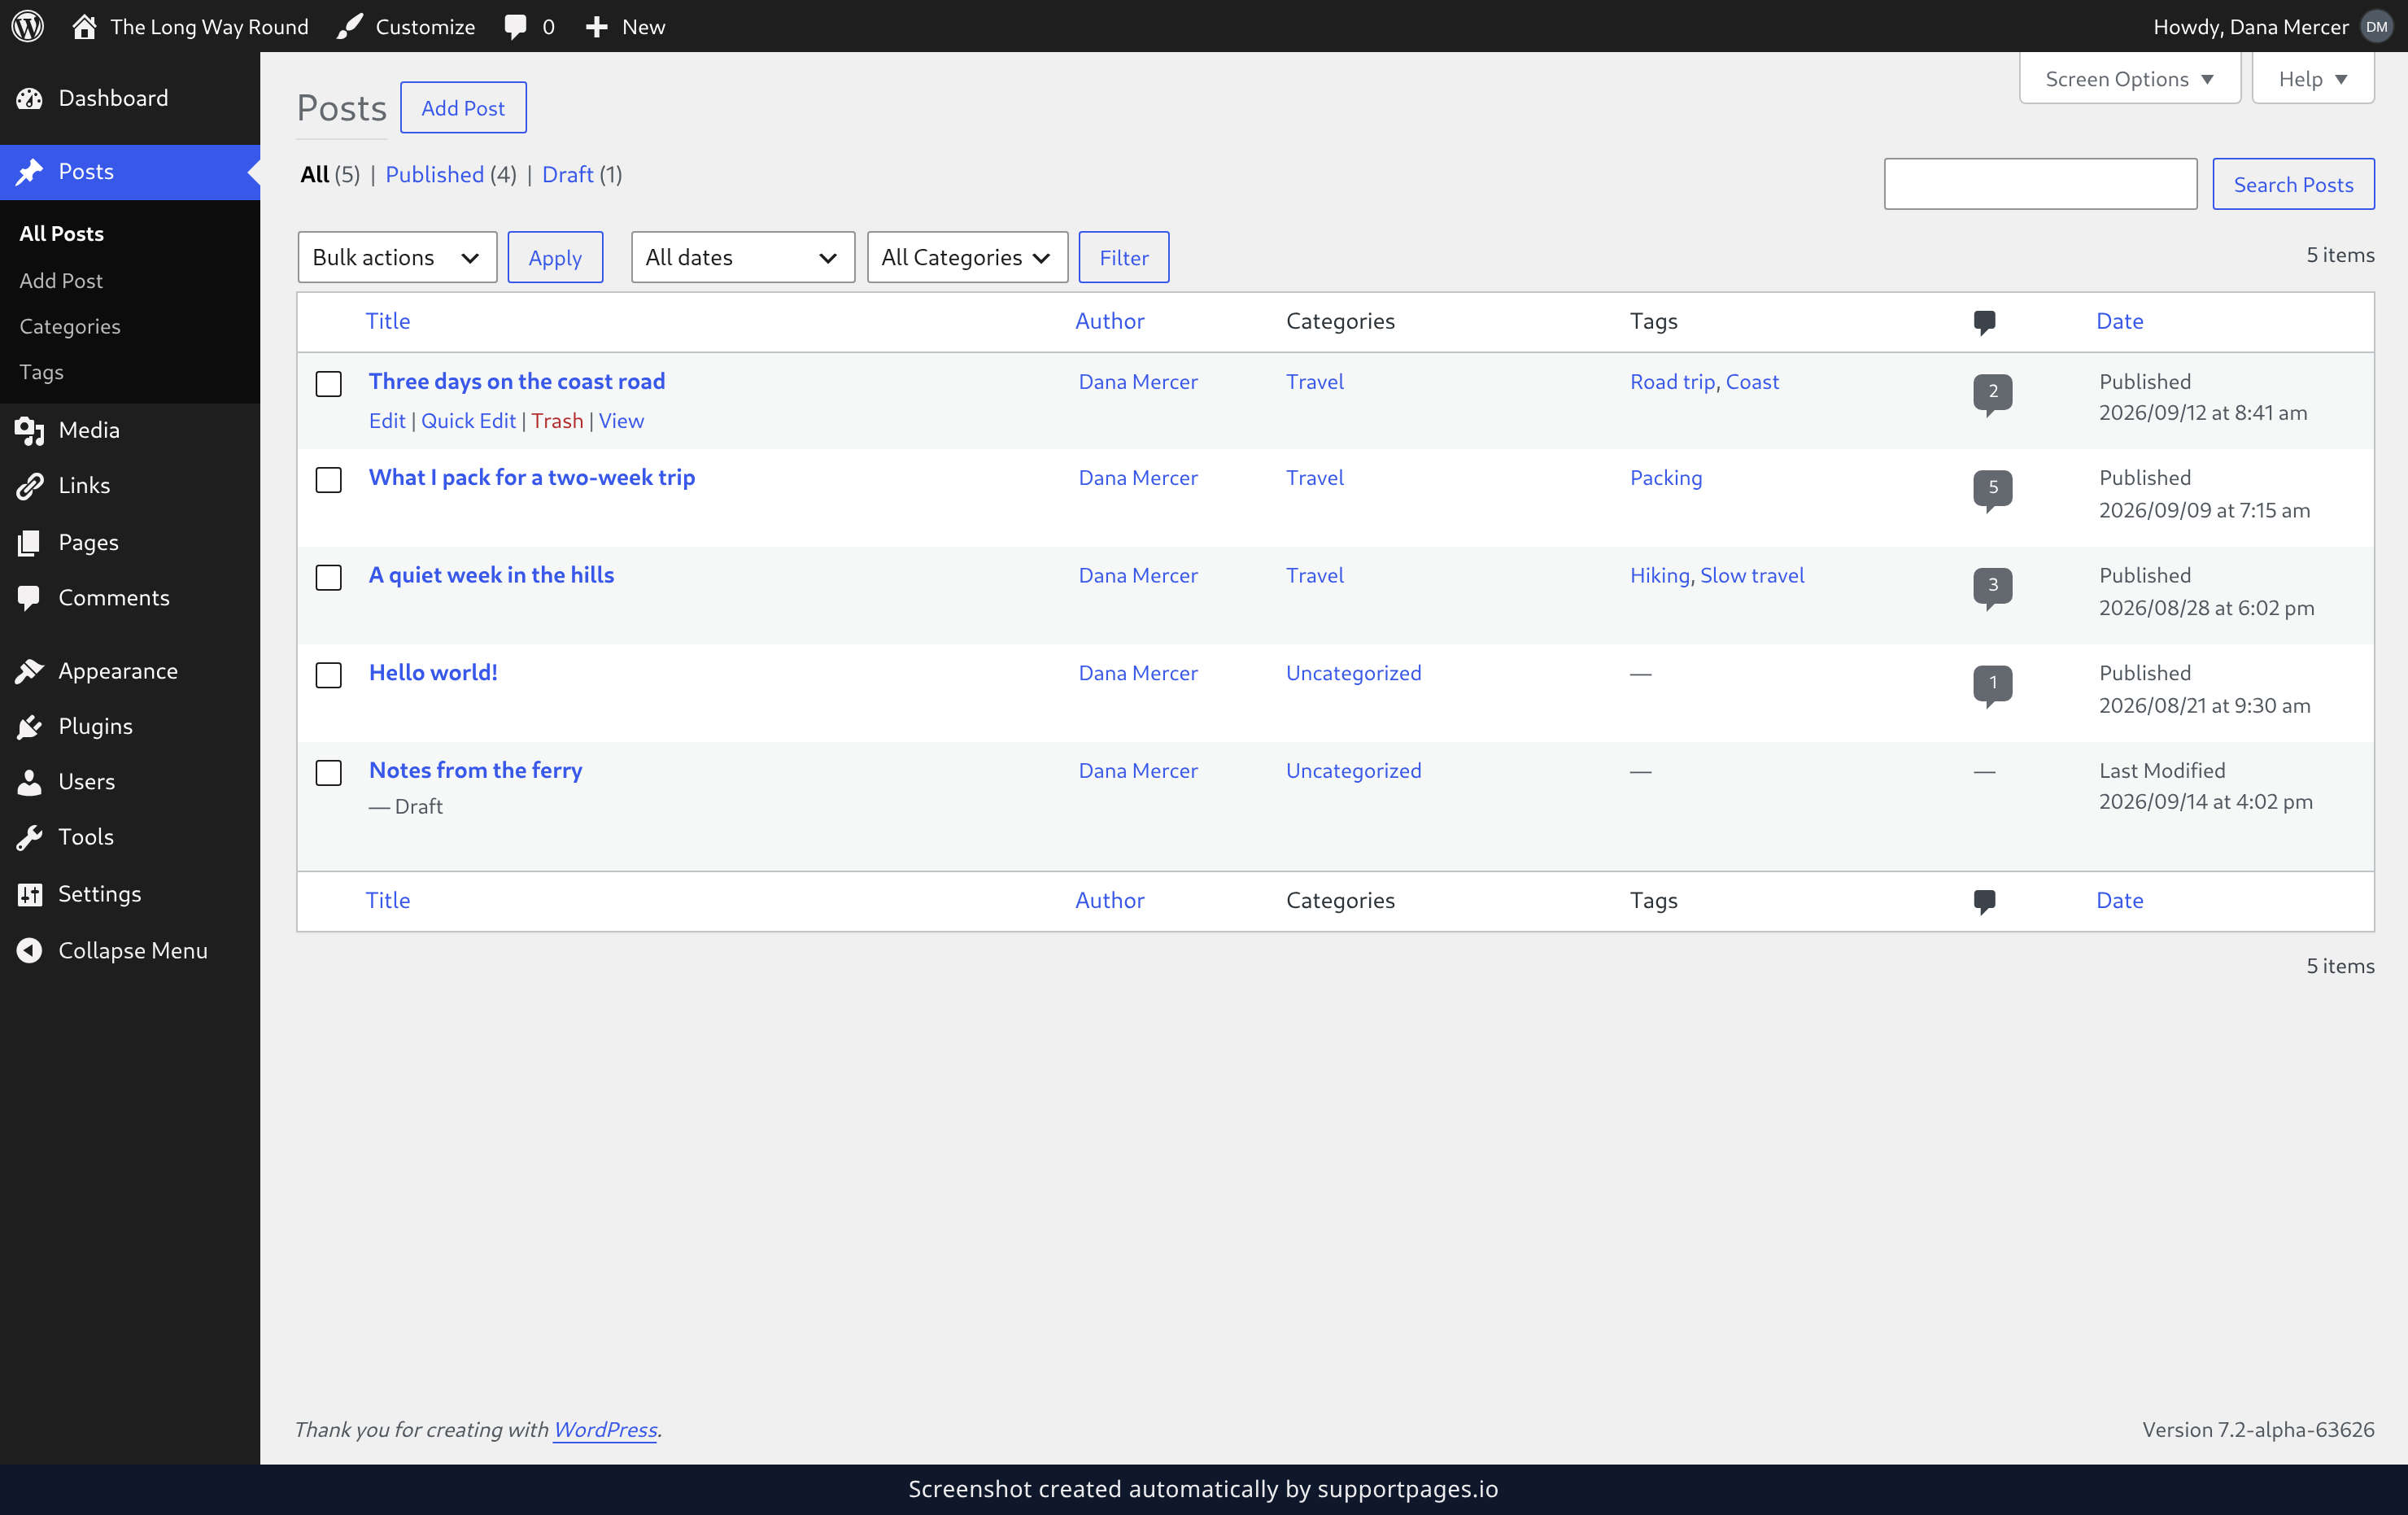Show only Draft posts
This screenshot has width=2408, height=1515.
click(567, 174)
